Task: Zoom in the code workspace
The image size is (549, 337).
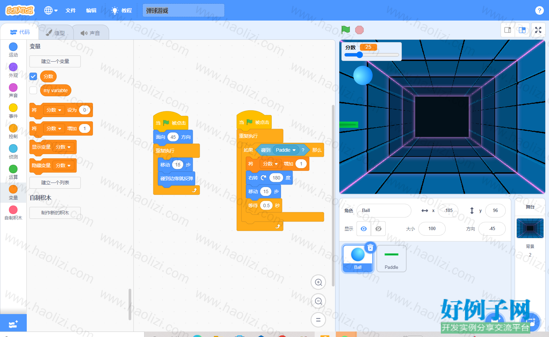Action: pyautogui.click(x=318, y=282)
